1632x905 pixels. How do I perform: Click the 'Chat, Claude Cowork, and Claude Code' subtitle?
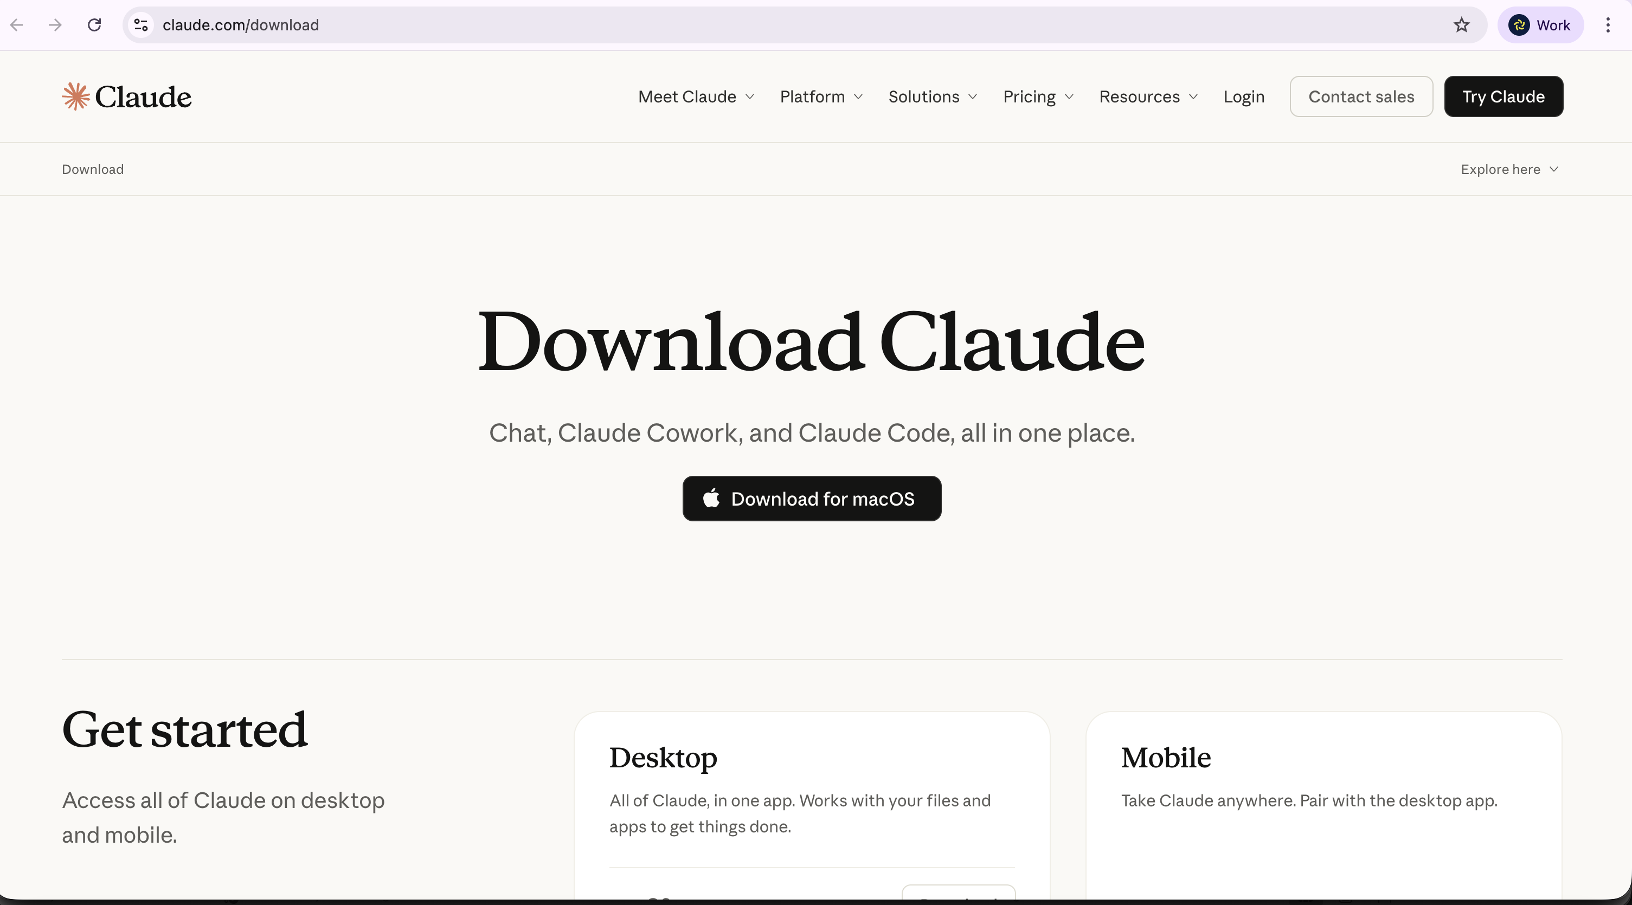point(812,433)
